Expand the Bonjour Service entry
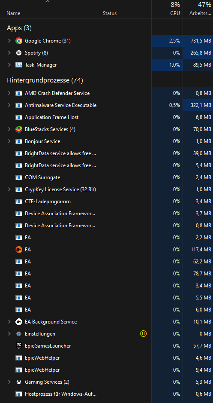The height and width of the screenshot is (403, 213). click(9, 141)
